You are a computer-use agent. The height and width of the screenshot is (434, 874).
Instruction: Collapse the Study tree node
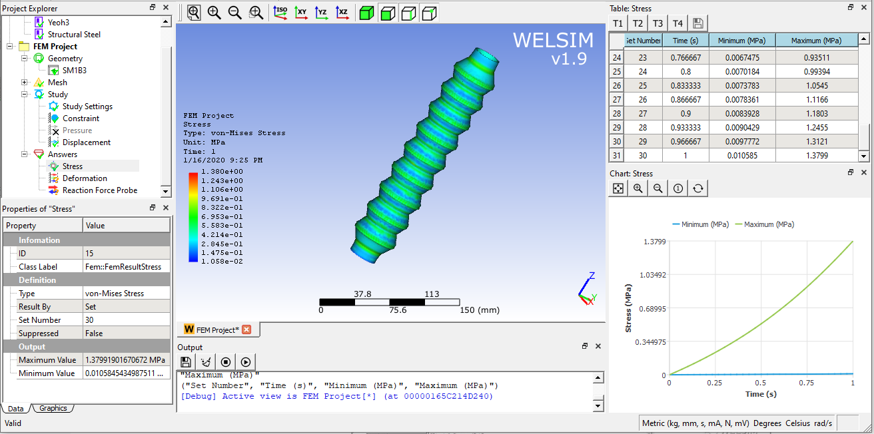coord(25,95)
